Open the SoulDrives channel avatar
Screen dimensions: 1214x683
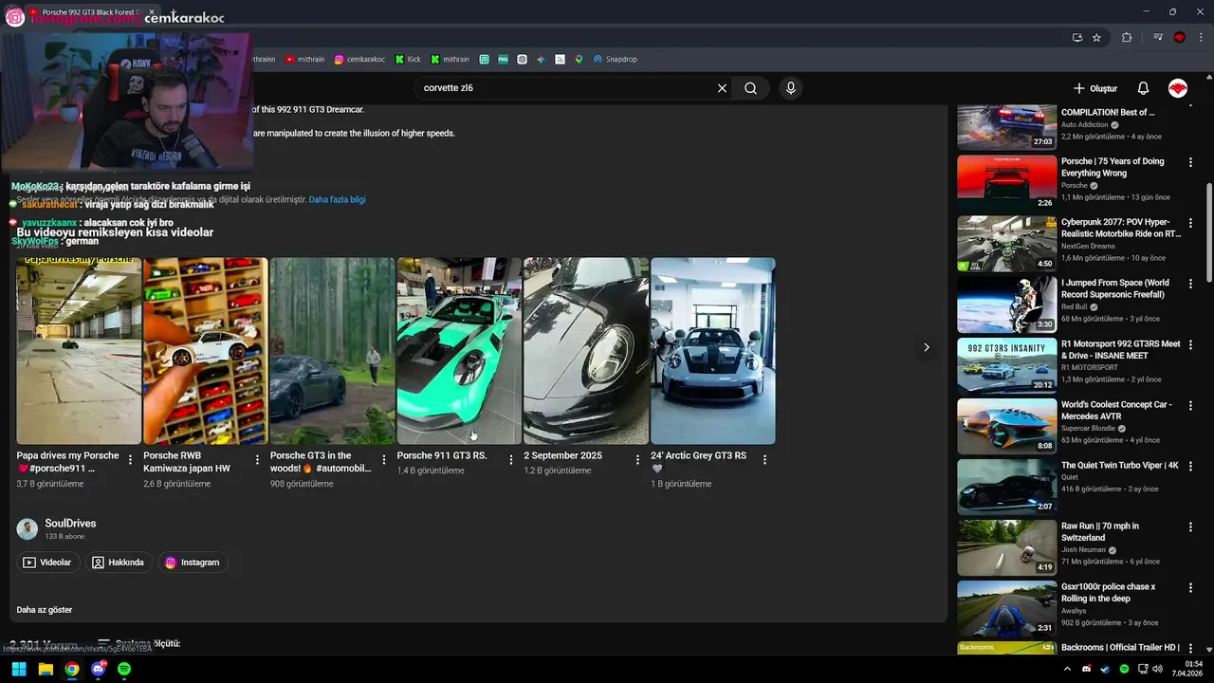click(28, 529)
